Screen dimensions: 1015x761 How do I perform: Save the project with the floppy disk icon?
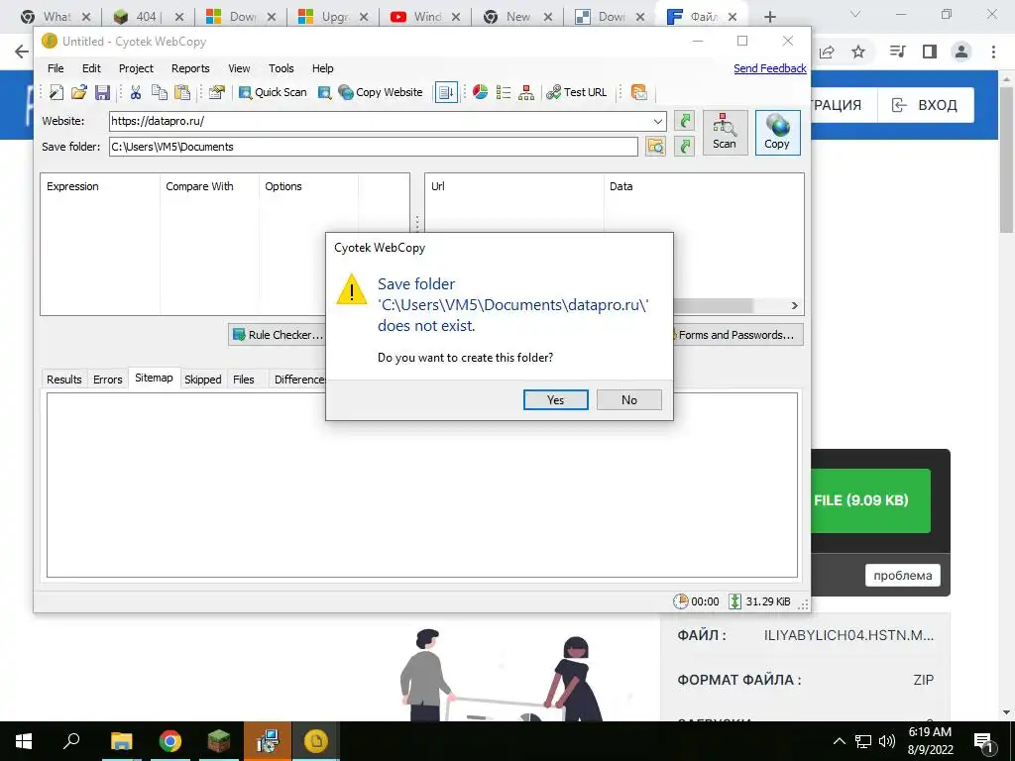pyautogui.click(x=102, y=92)
